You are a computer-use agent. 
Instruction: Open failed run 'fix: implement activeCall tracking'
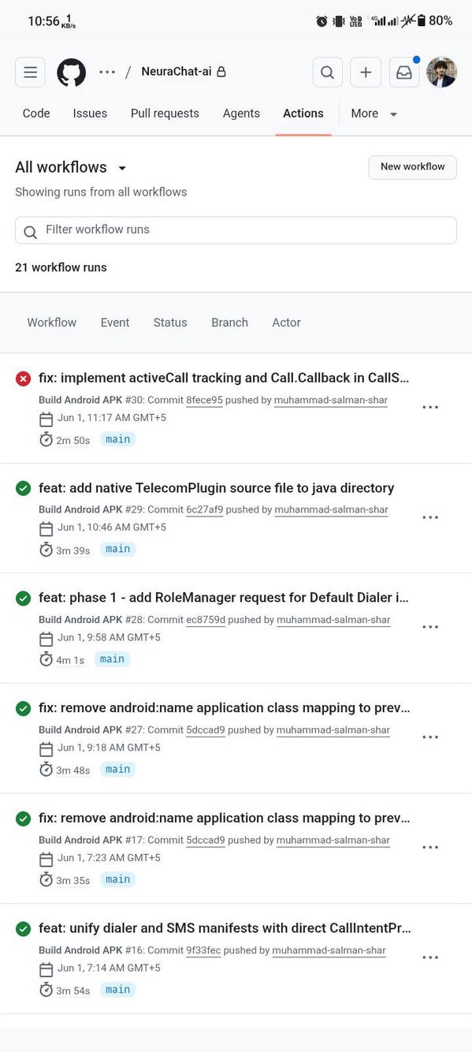tap(224, 378)
